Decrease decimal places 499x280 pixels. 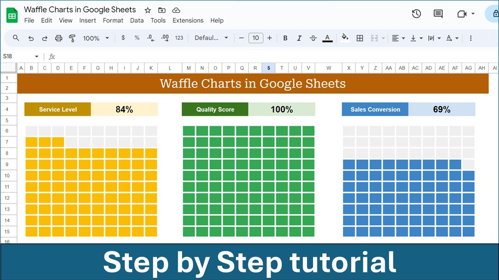pos(150,38)
